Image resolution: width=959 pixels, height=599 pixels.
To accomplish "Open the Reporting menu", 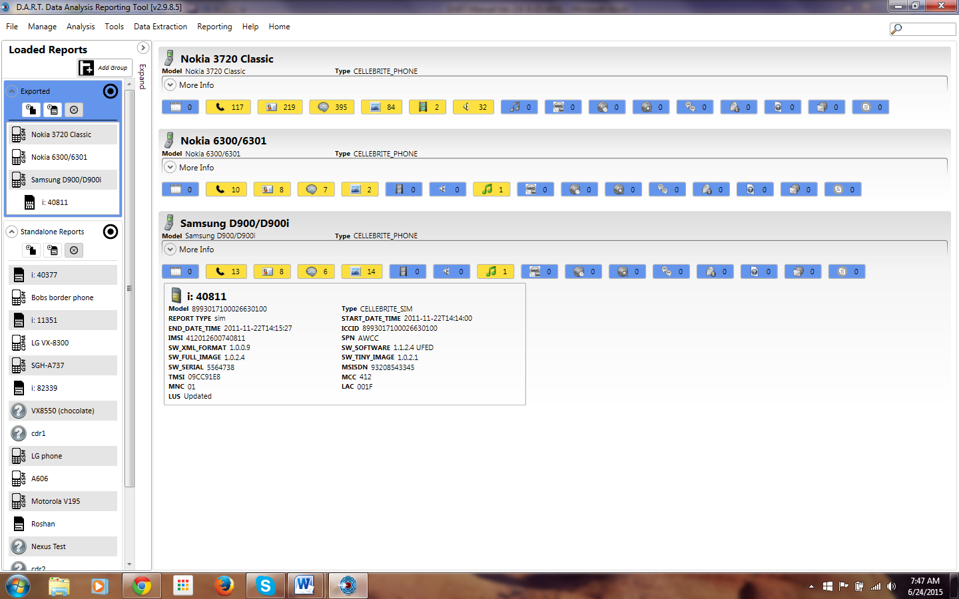I will click(x=214, y=27).
